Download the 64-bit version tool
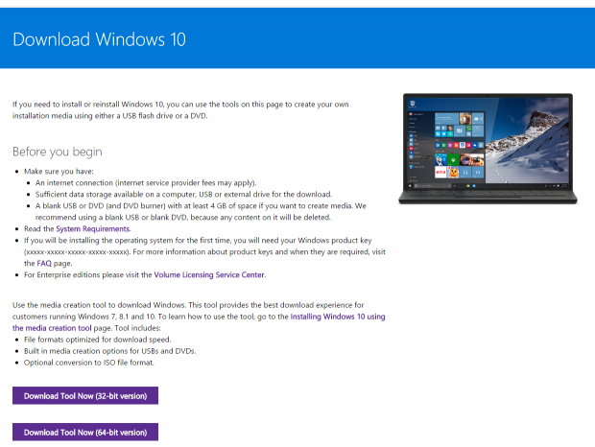The width and height of the screenshot is (595, 447). [85, 432]
